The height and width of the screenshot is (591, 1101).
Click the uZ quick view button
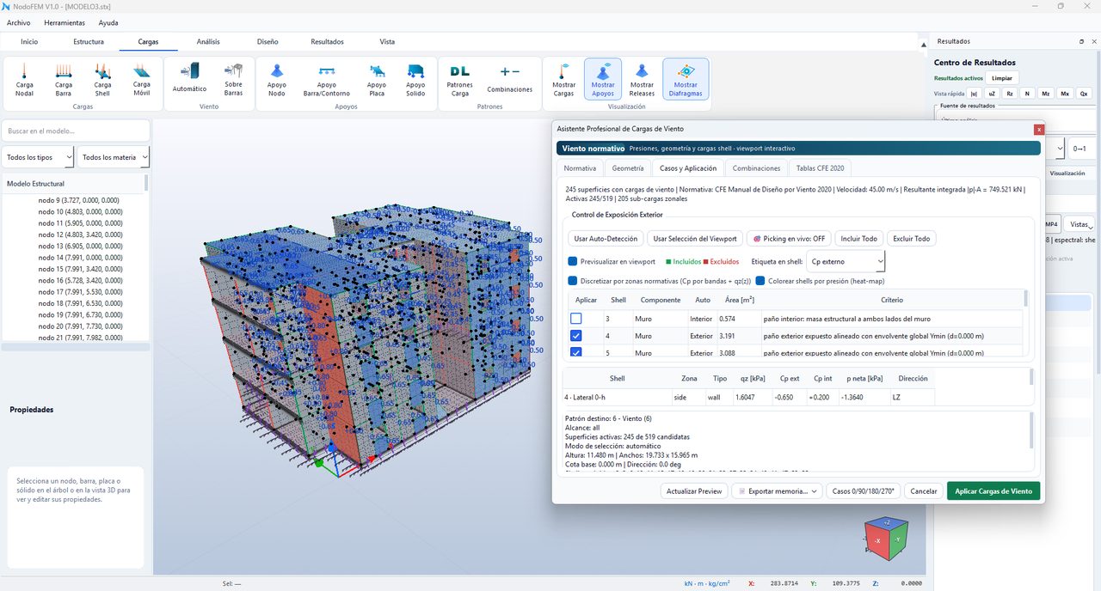992,94
